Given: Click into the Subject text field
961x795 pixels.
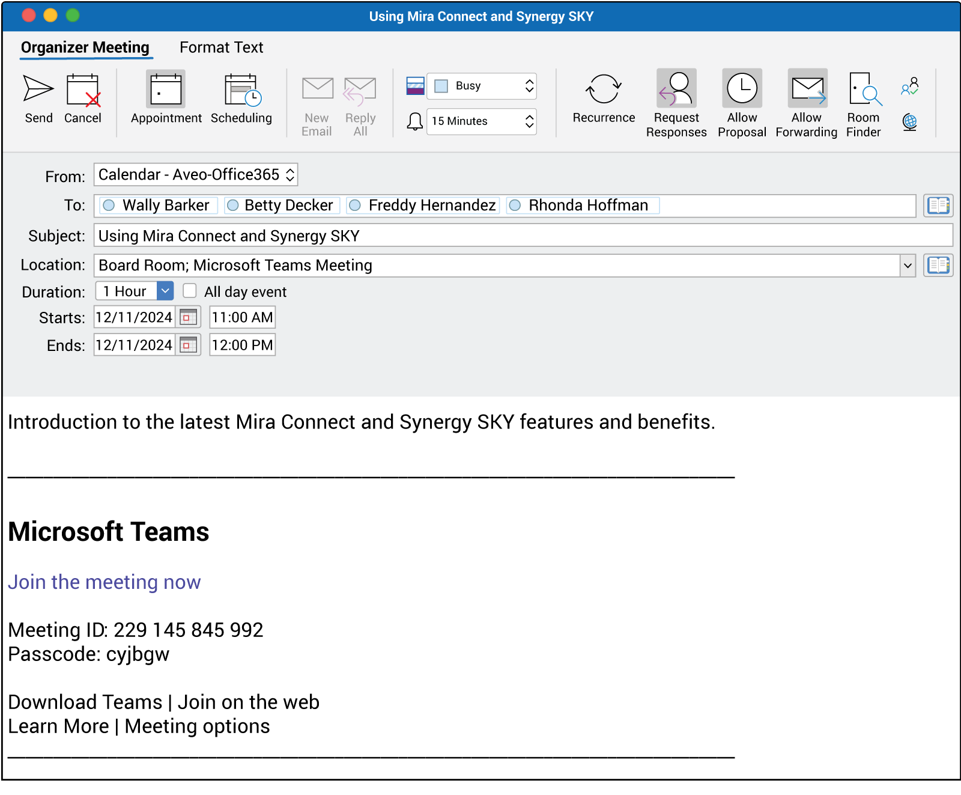Looking at the screenshot, I should 523,236.
